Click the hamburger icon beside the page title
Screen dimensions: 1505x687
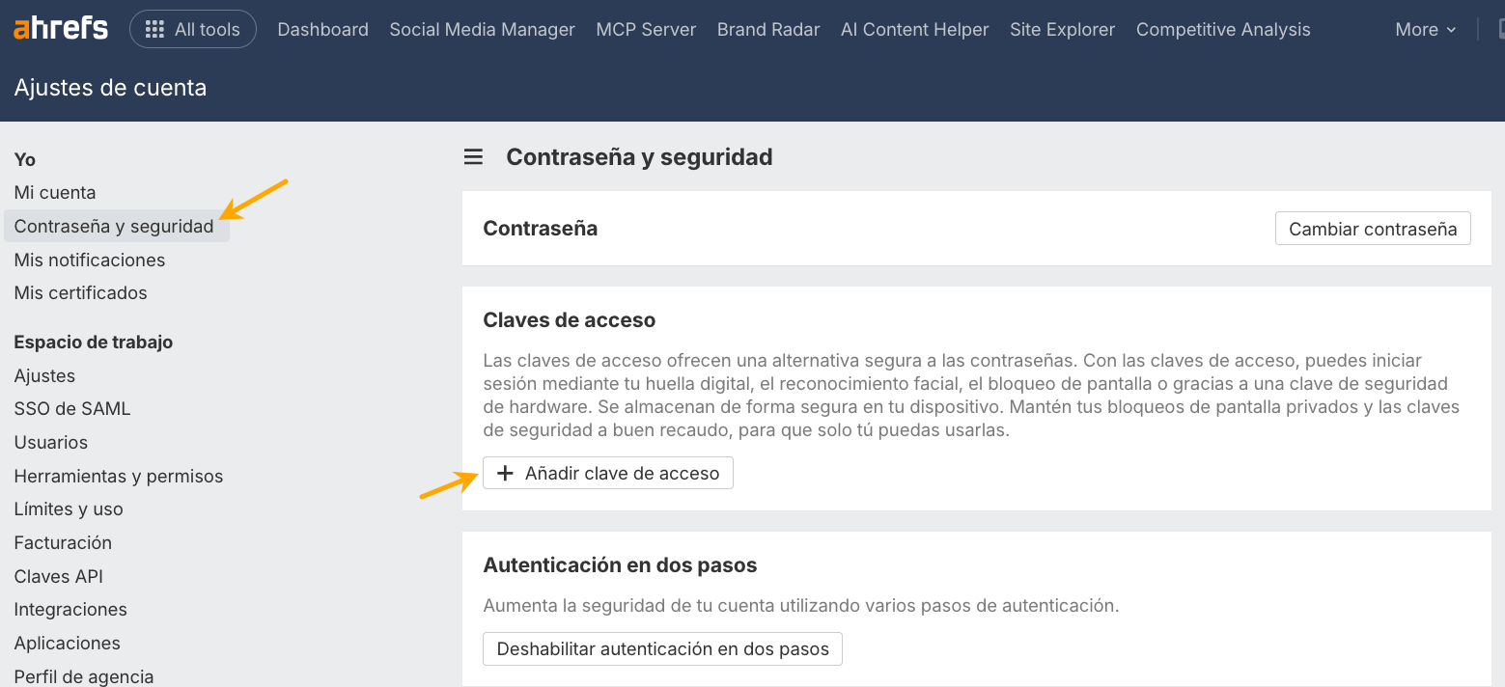point(472,156)
